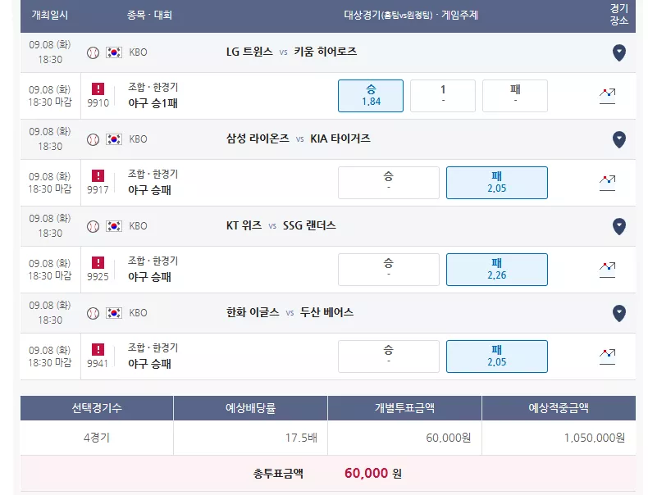648x495 pixels.
Task: Open venue location pin for KT 위즈 match
Action: click(x=618, y=226)
